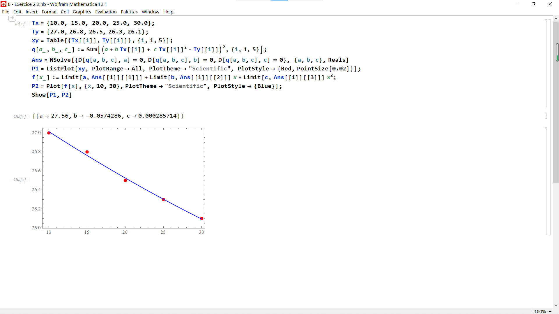Select the input cell bracket on right edge

click(x=546, y=63)
